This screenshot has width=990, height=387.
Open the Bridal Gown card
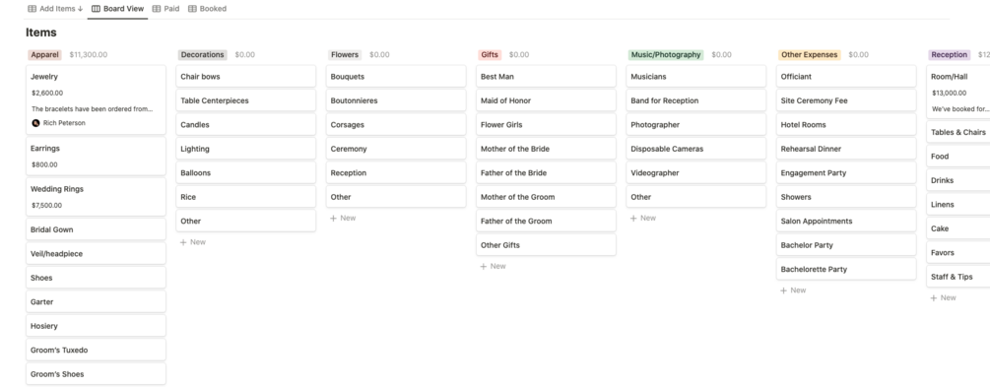point(96,229)
